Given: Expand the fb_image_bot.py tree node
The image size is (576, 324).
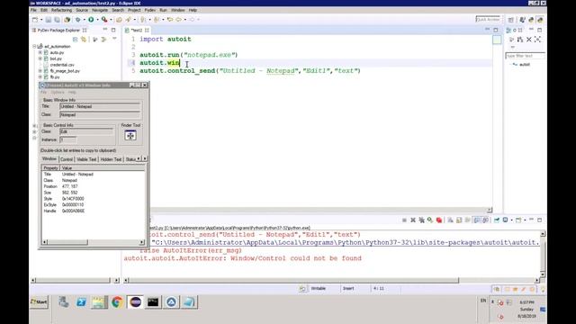Looking at the screenshot, I should 40,71.
